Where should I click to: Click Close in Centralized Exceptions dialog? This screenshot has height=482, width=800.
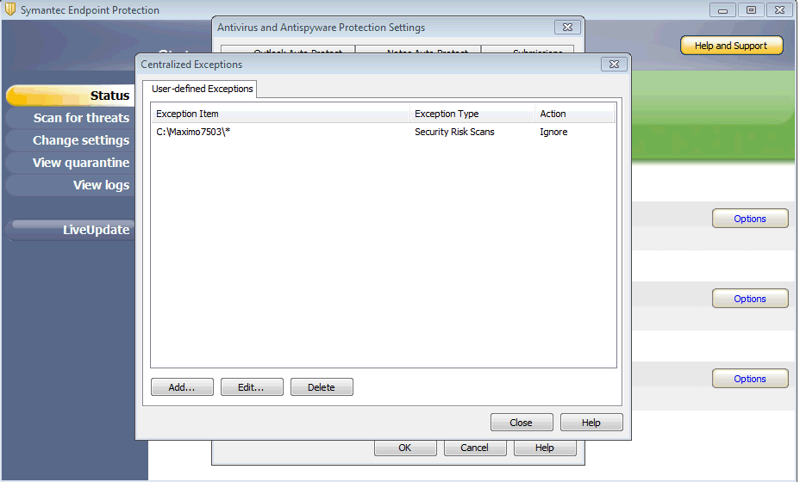tap(522, 423)
